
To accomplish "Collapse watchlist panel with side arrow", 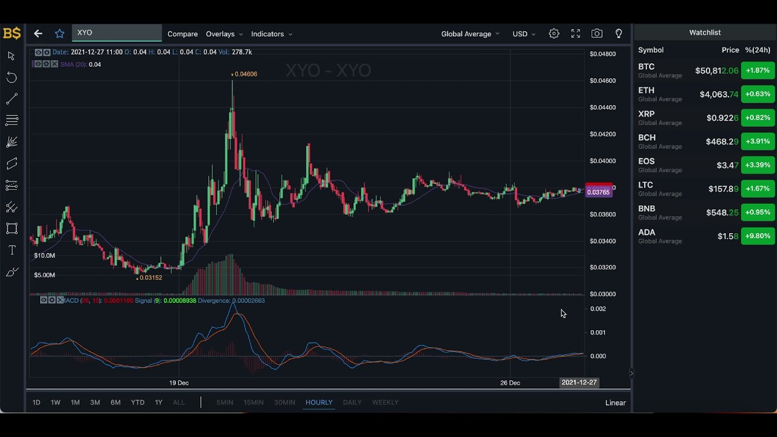I will click(631, 374).
